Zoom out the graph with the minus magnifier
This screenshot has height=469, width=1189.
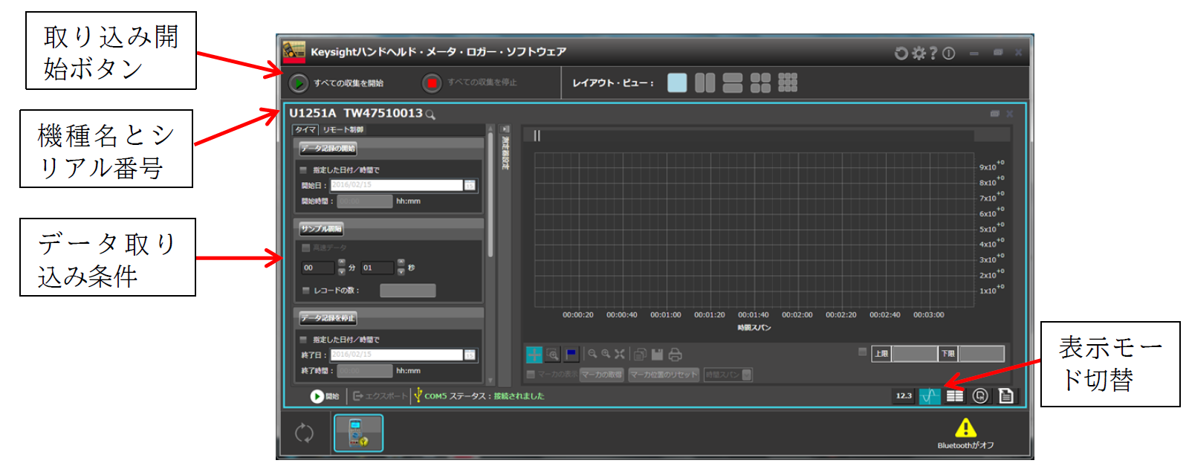tap(592, 354)
